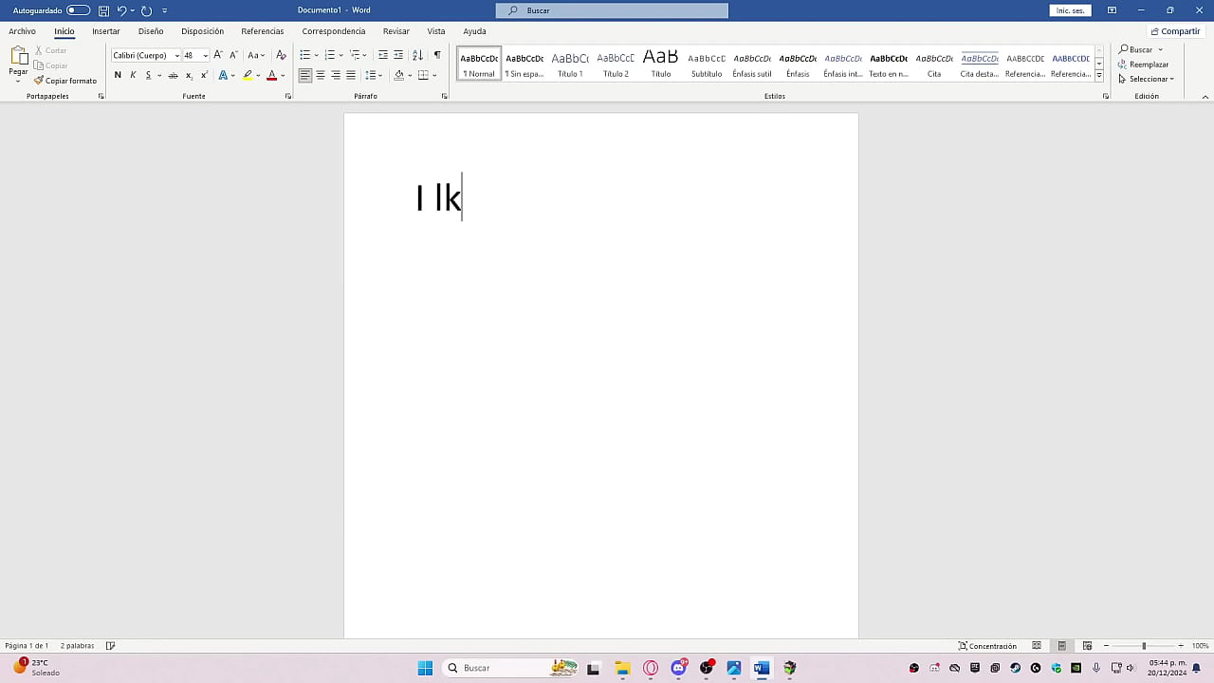Start a bulleted list

click(305, 55)
